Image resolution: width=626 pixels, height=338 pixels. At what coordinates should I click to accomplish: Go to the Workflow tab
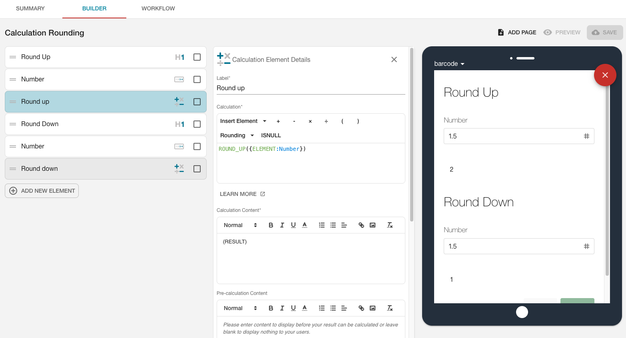(x=158, y=8)
